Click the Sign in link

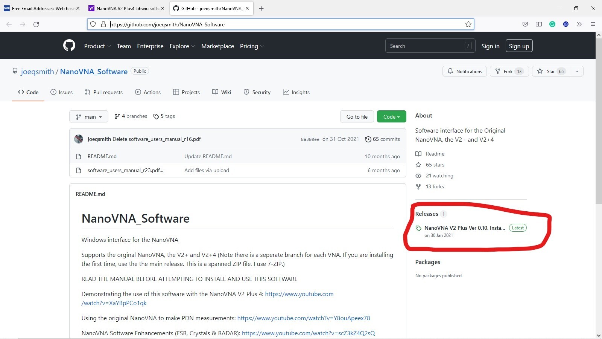(490, 46)
